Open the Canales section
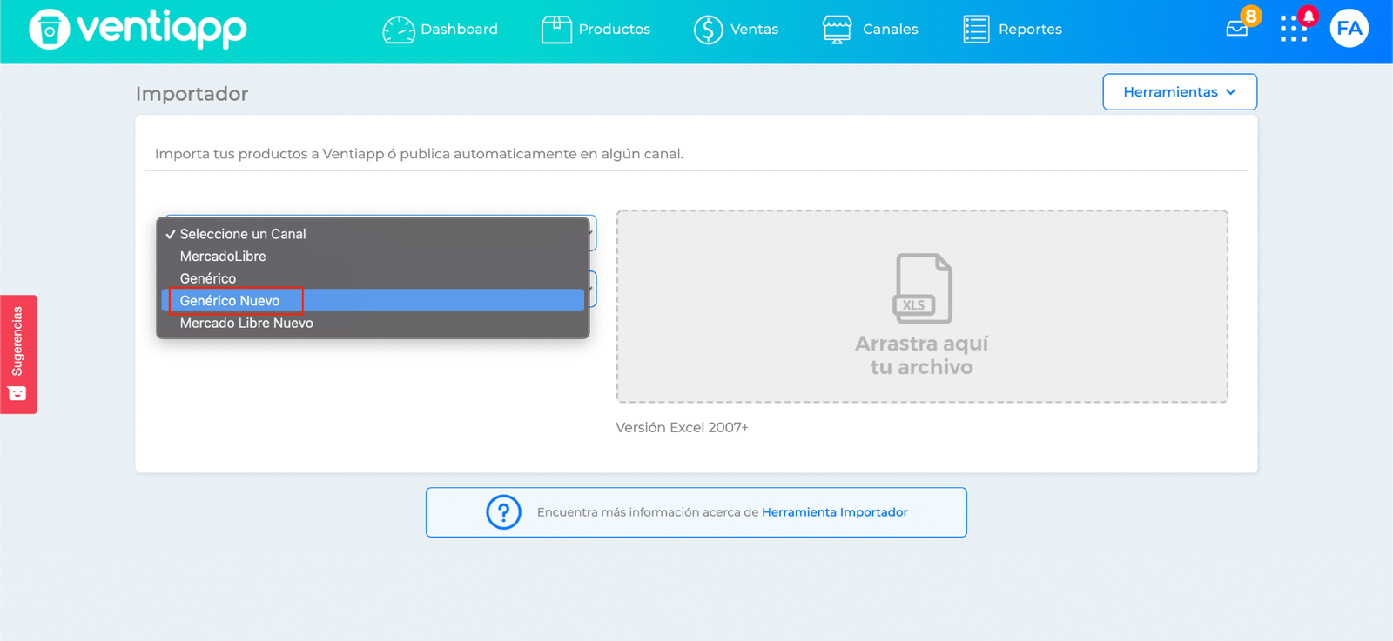The height and width of the screenshot is (641, 1393). point(871,30)
